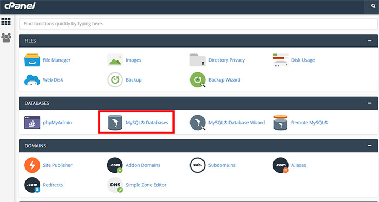Collapse the DOMAINS section
Viewport: 379px width, 202px height.
370,146
